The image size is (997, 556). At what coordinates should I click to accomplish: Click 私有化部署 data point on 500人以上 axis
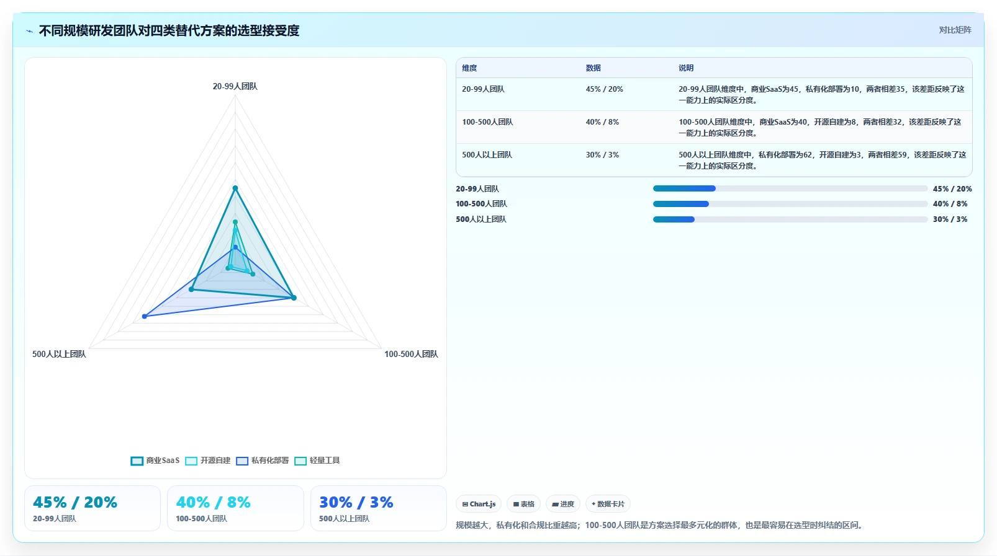(145, 316)
